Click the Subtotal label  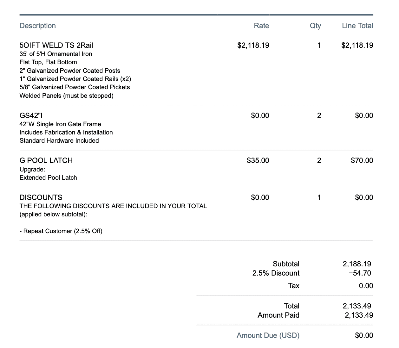pyautogui.click(x=286, y=264)
